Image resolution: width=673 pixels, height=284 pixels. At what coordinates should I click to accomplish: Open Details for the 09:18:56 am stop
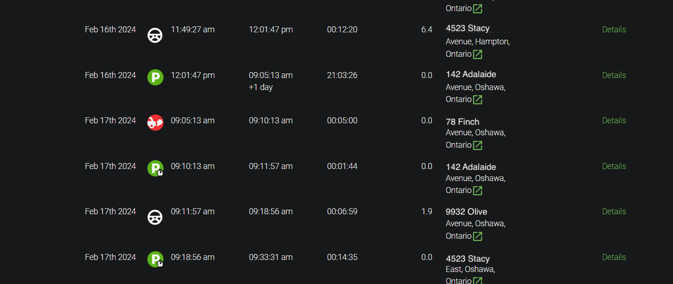click(x=614, y=257)
